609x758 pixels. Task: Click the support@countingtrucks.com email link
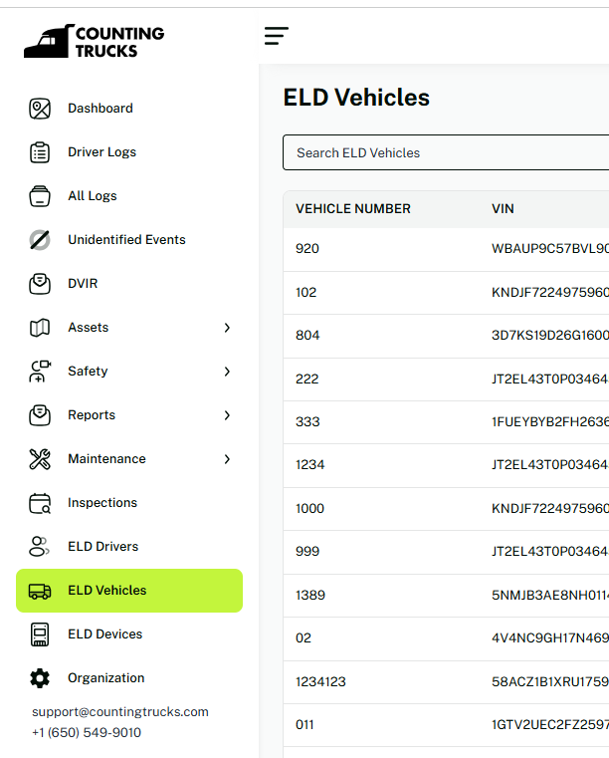(x=120, y=712)
